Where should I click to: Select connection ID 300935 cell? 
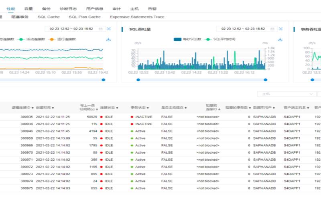(26, 117)
